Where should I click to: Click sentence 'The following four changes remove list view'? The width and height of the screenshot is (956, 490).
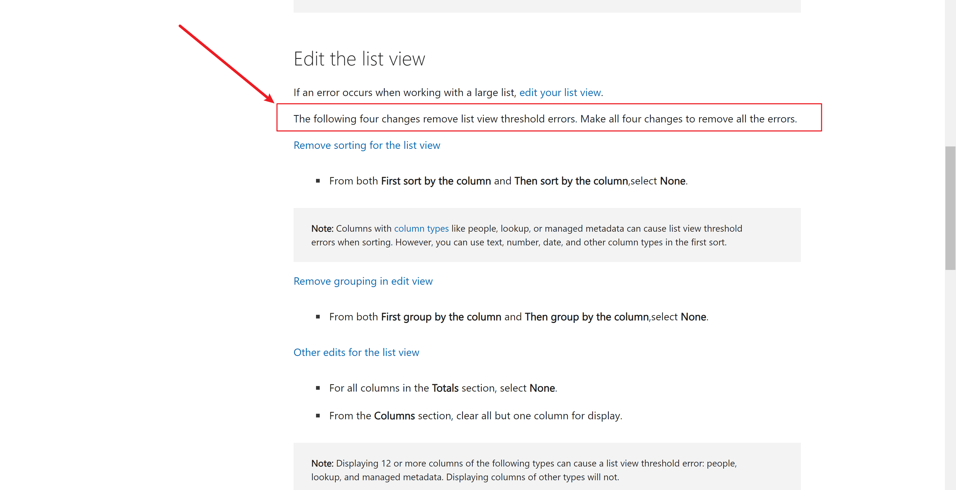(x=545, y=119)
